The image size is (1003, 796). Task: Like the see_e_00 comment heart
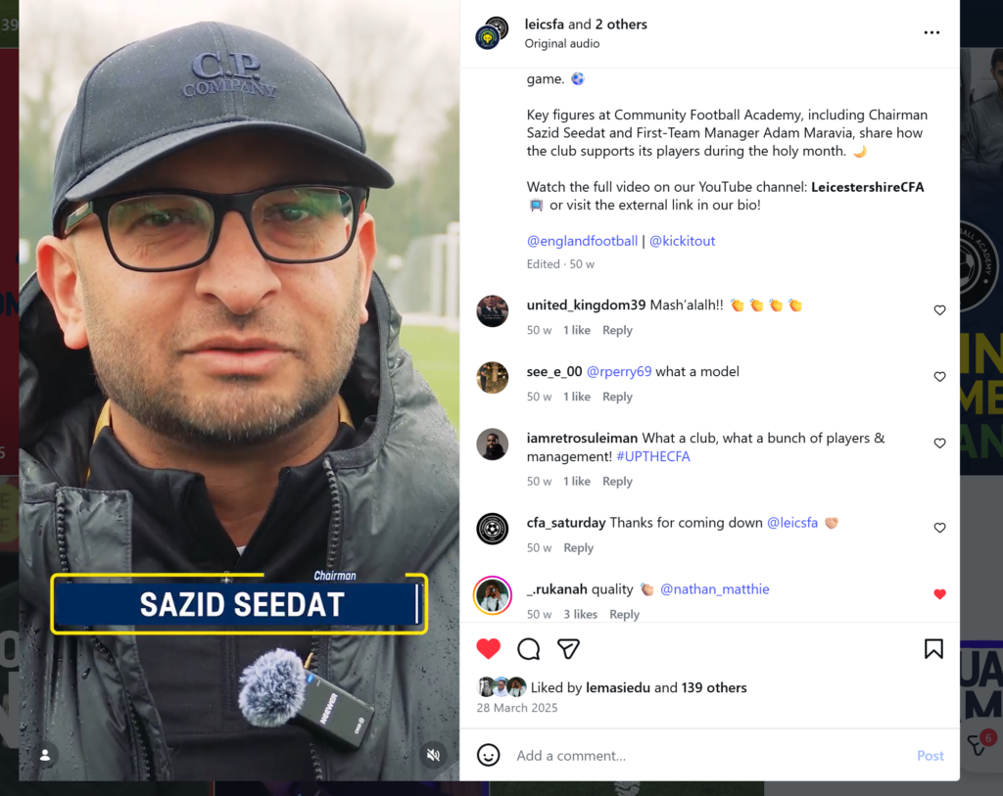[x=939, y=377]
